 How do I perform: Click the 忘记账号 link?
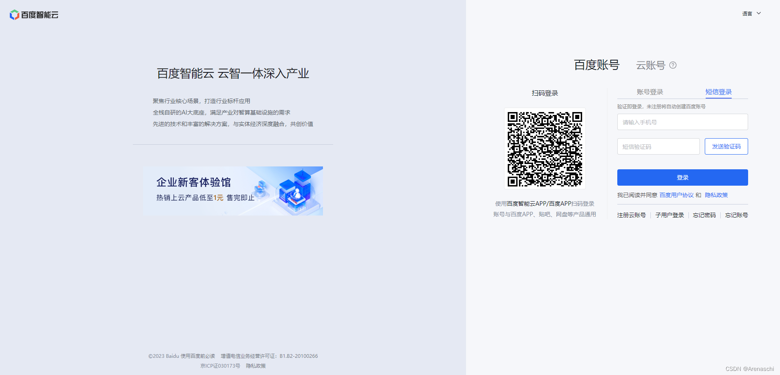[x=736, y=215]
